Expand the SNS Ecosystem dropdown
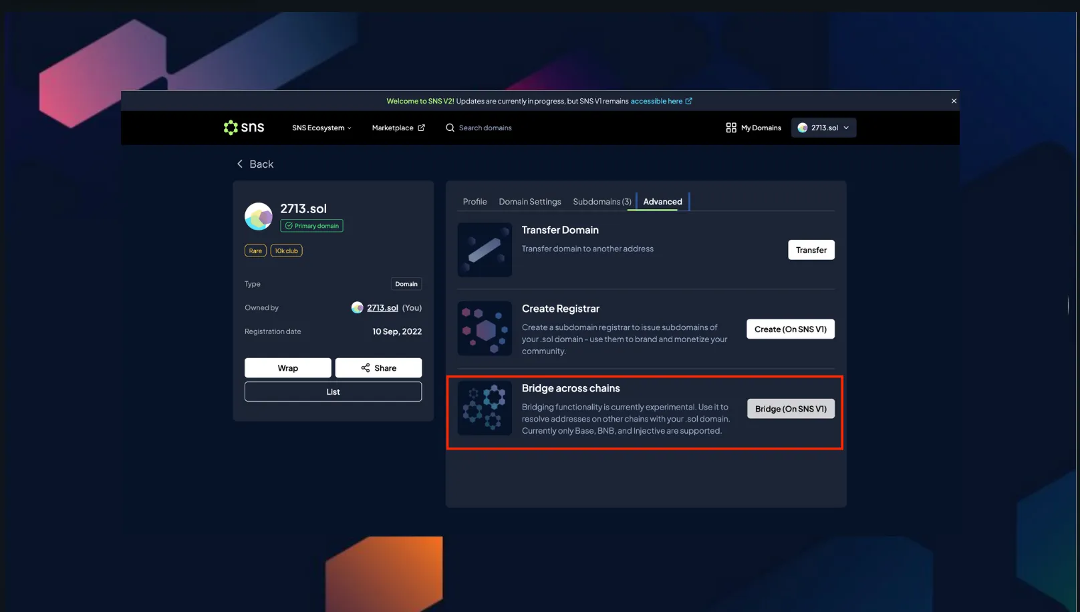The image size is (1080, 612). tap(321, 128)
